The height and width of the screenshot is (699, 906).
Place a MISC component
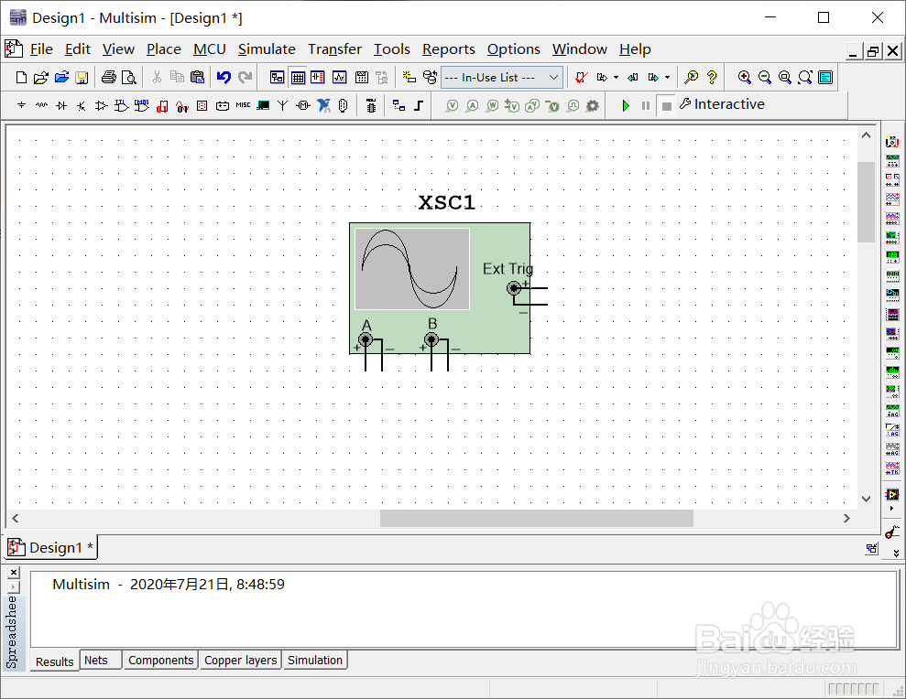pos(244,105)
